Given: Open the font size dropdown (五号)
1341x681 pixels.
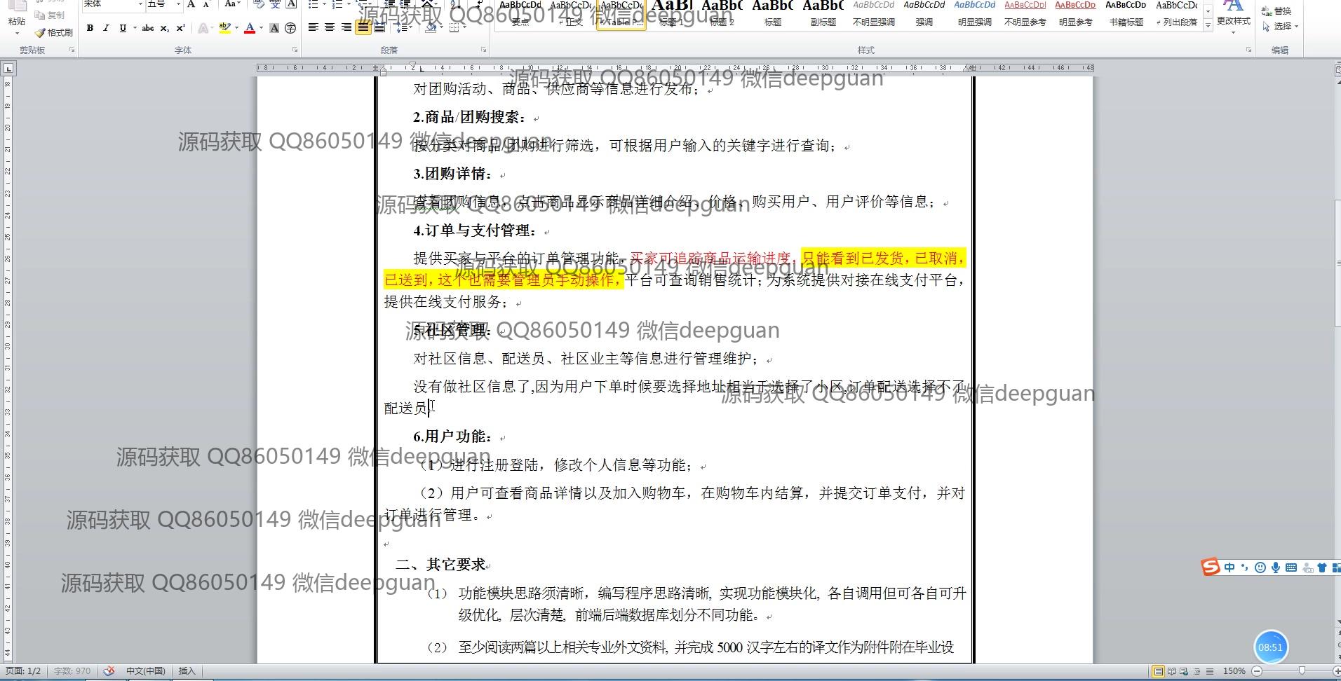Looking at the screenshot, I should (x=178, y=5).
